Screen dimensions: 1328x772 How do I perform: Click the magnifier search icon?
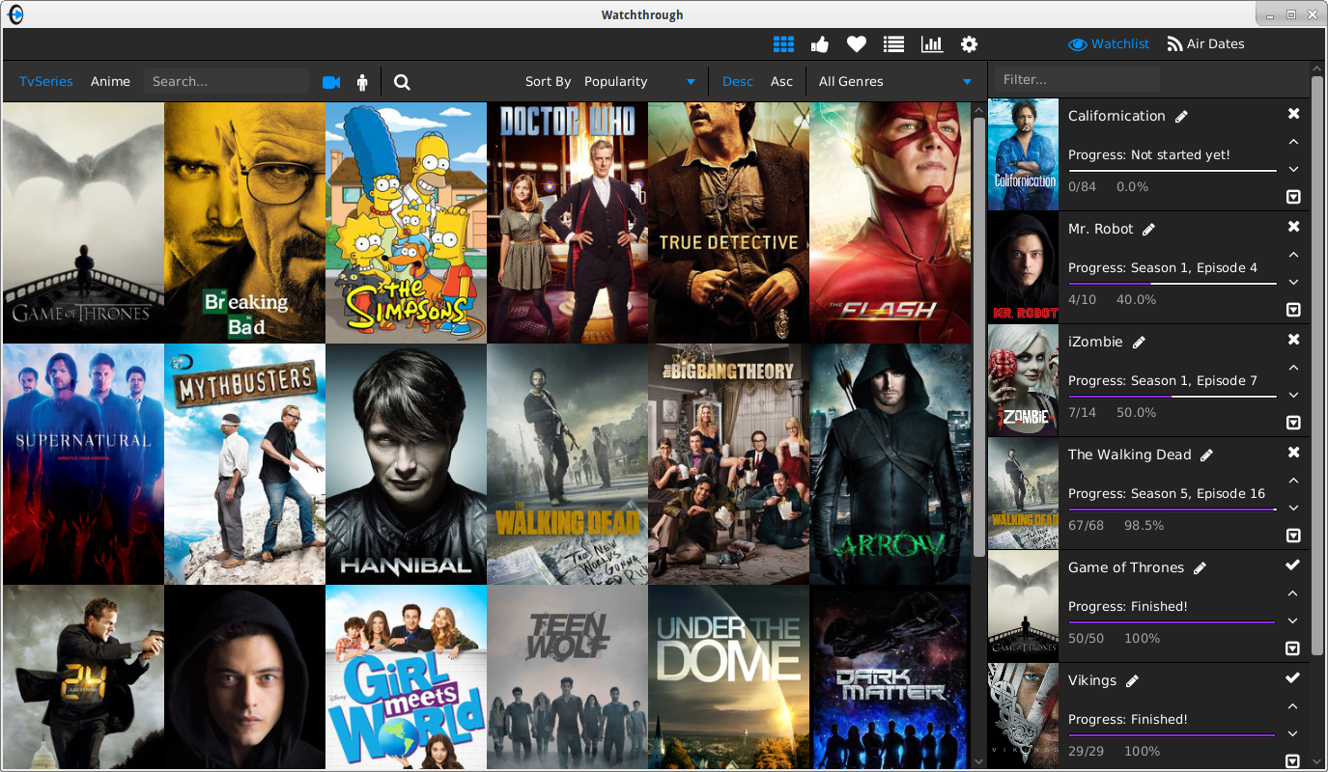403,82
